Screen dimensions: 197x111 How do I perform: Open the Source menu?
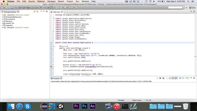pos(31,1)
